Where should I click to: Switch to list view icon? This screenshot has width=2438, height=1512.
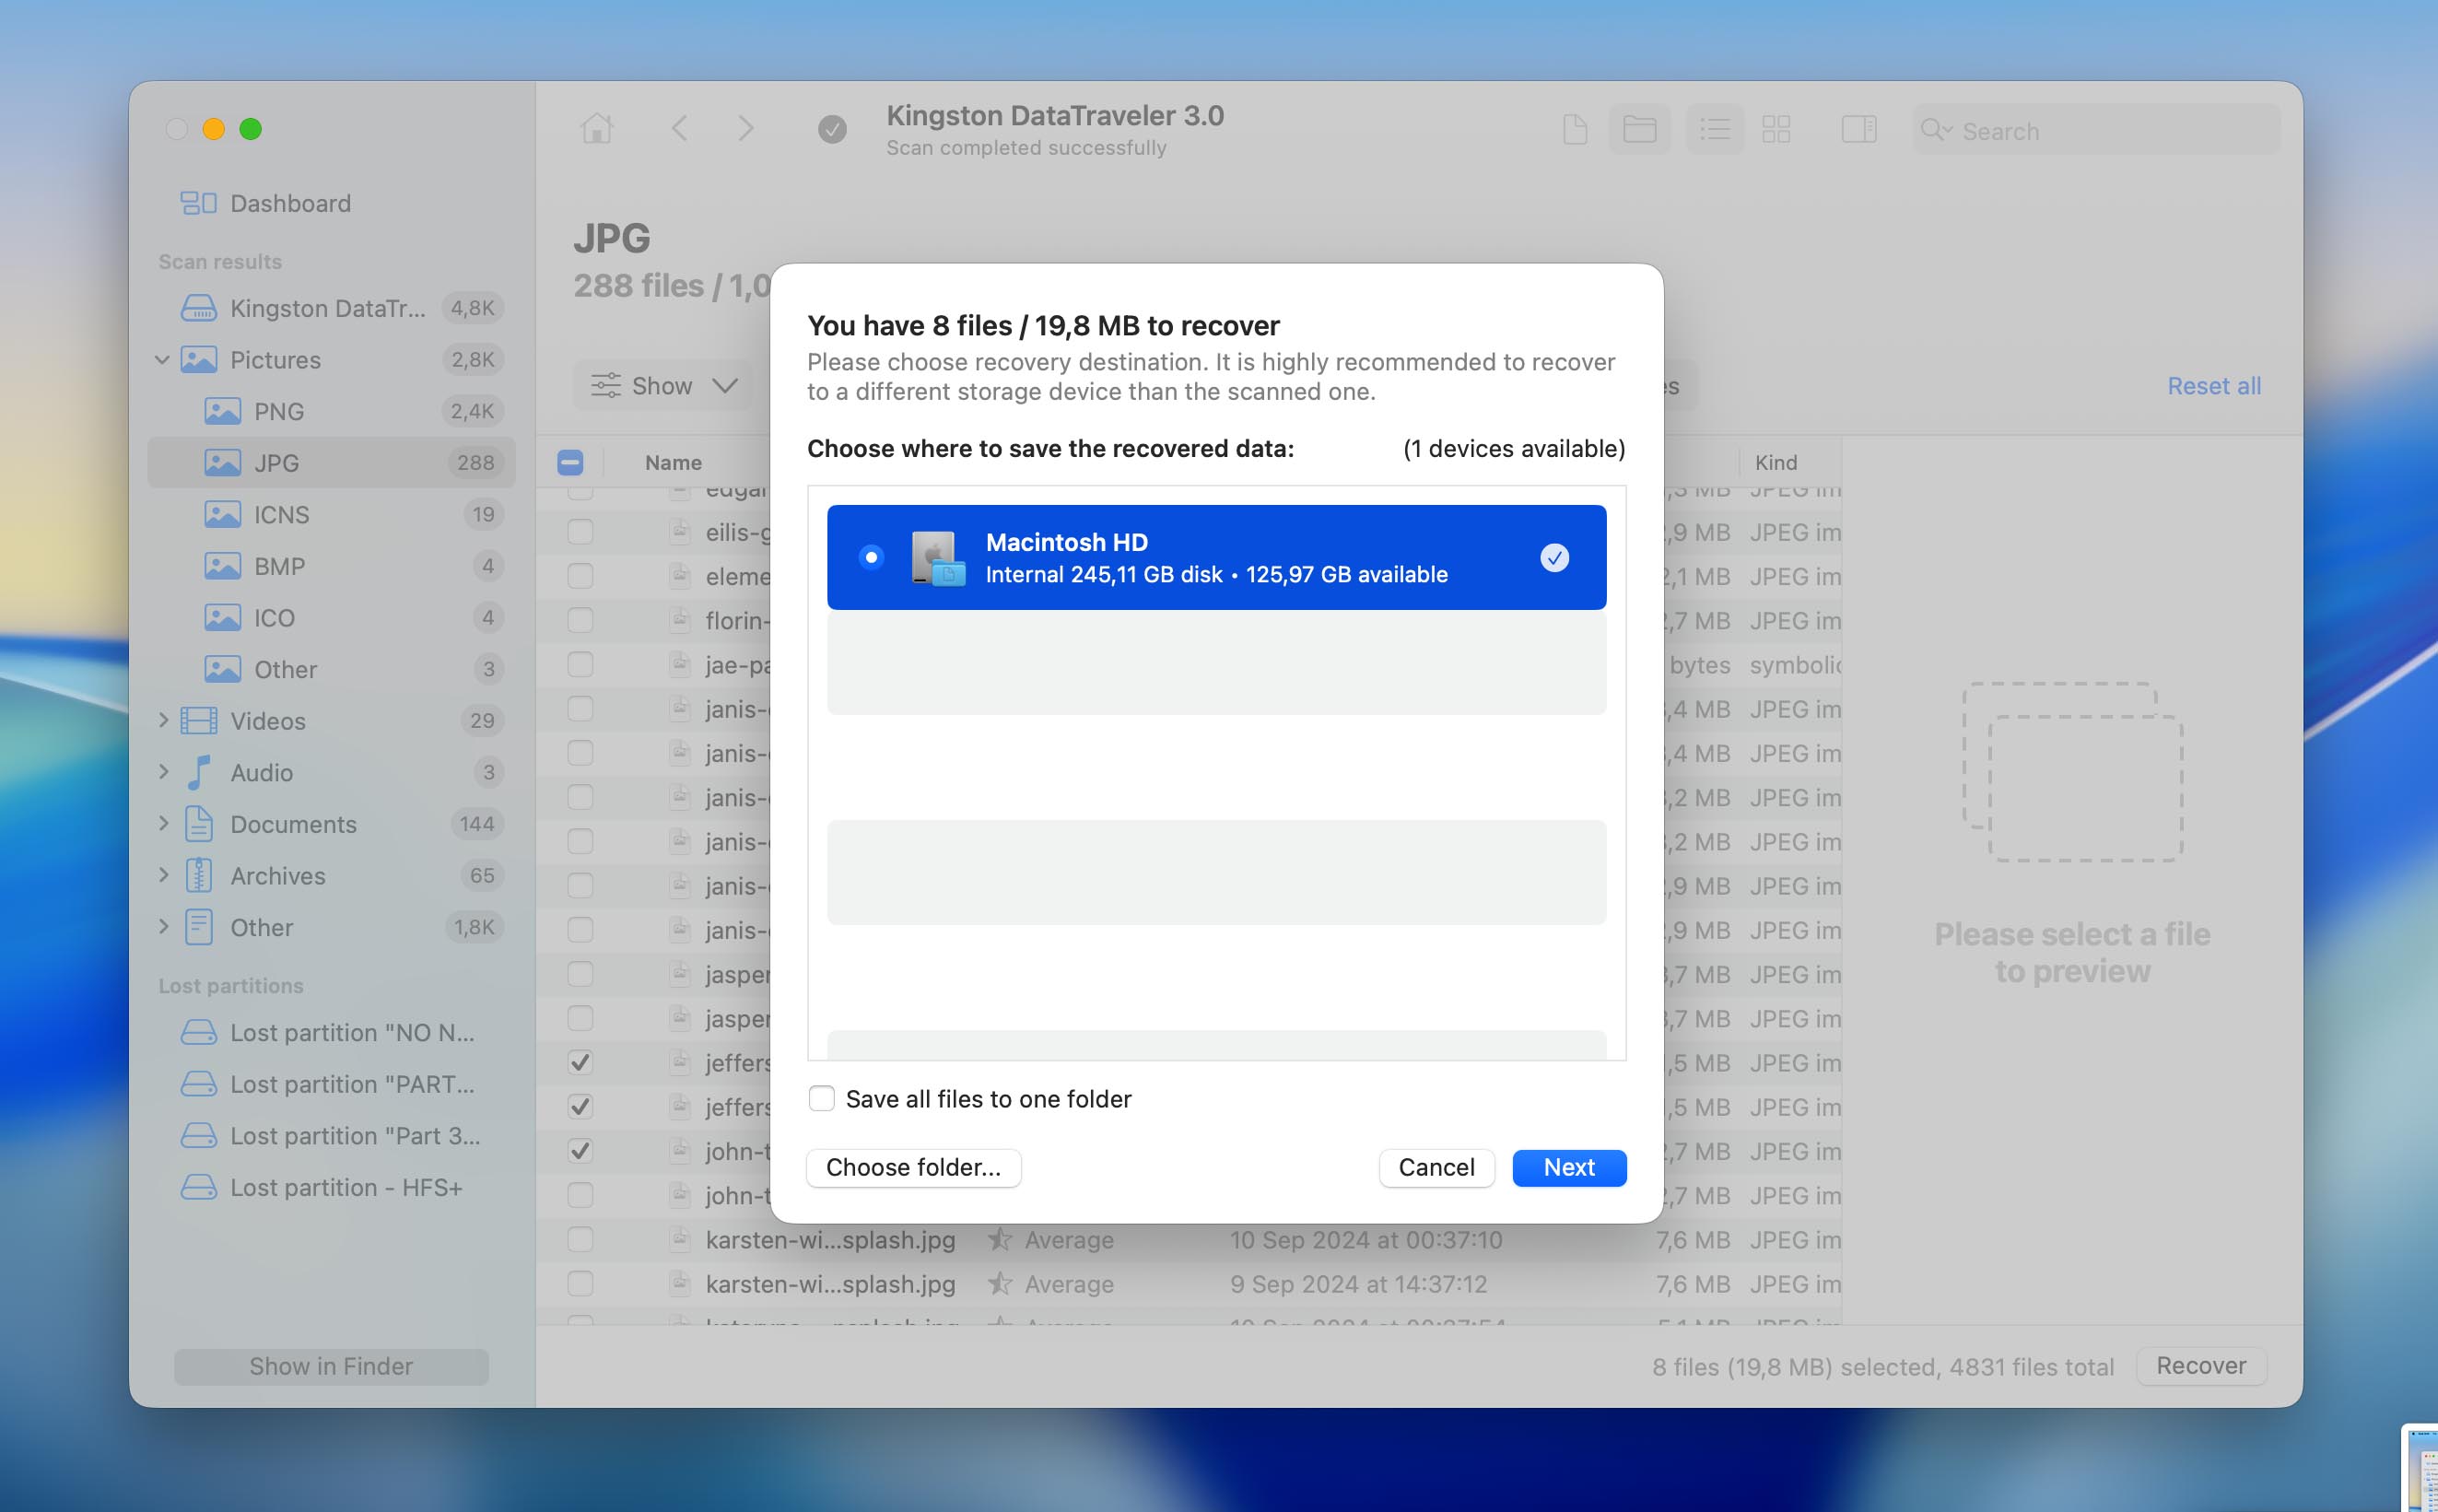[x=1715, y=129]
